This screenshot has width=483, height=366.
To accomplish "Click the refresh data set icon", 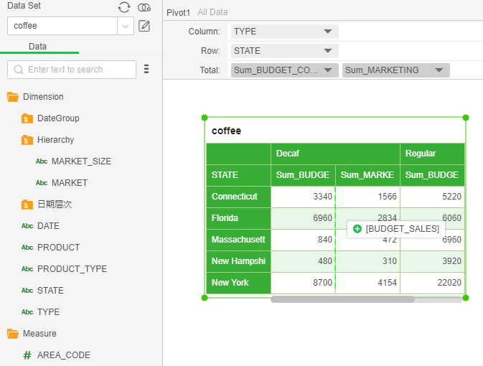I will [x=124, y=7].
